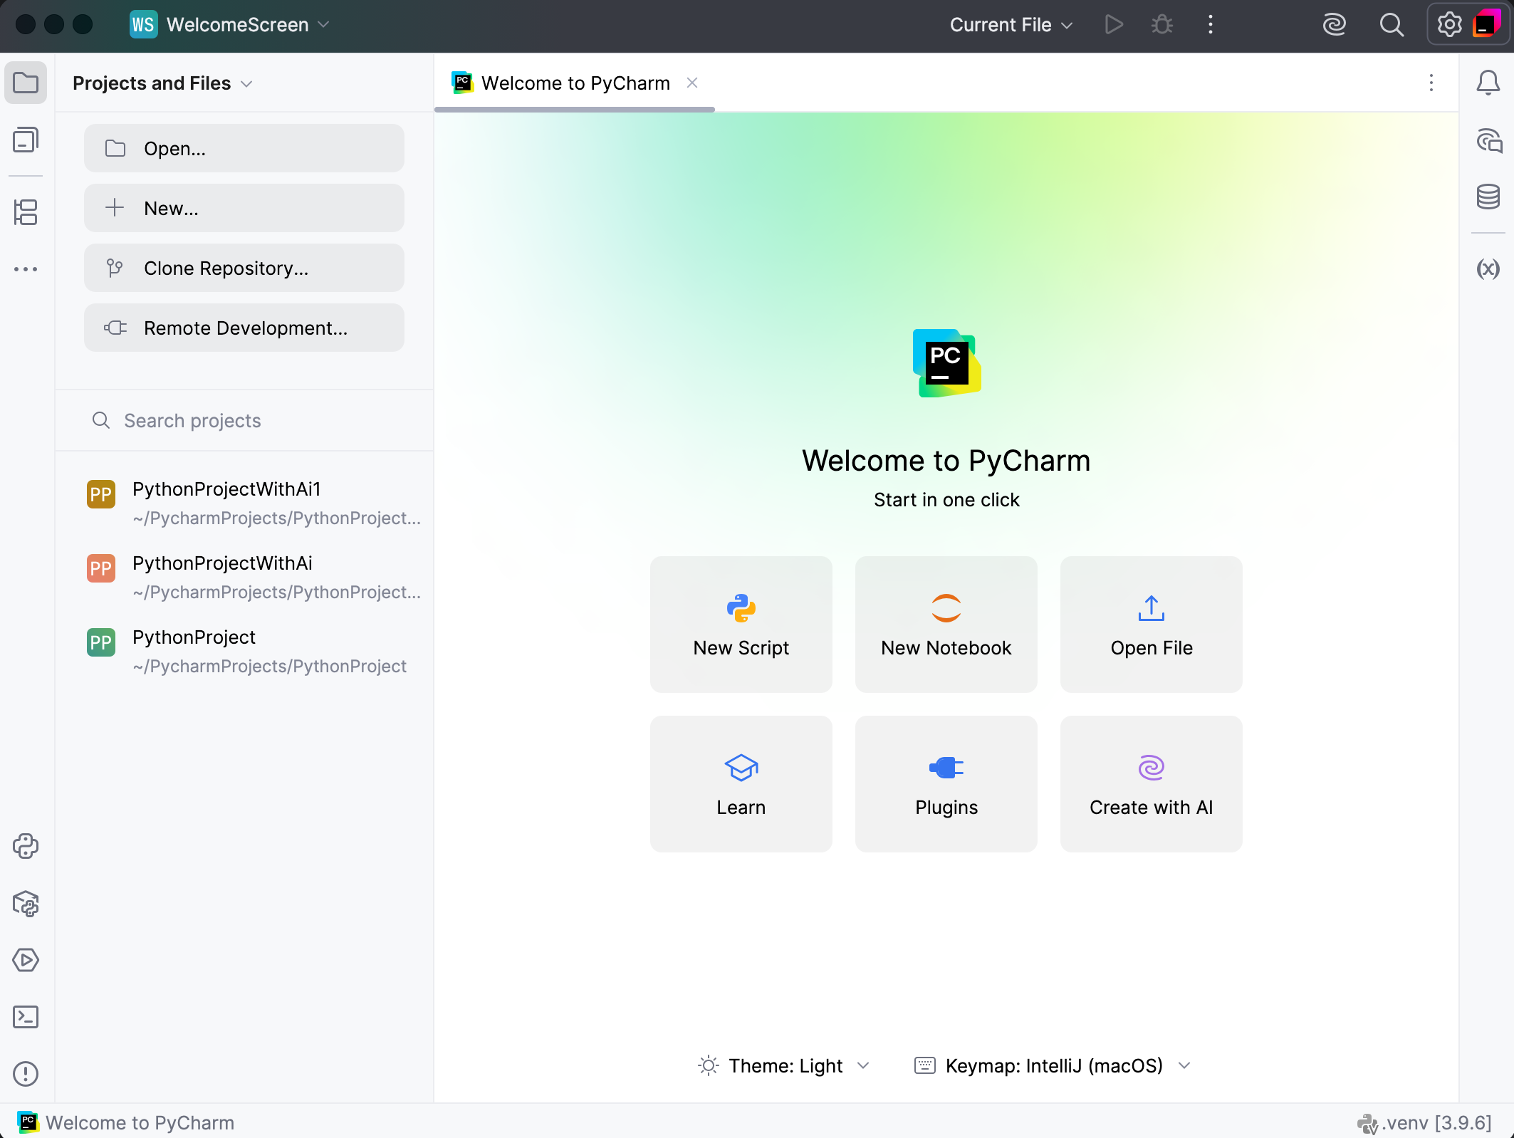Screen dimensions: 1514x1138
Task: Click the PyCharm logo in the welcome area
Action: point(946,363)
